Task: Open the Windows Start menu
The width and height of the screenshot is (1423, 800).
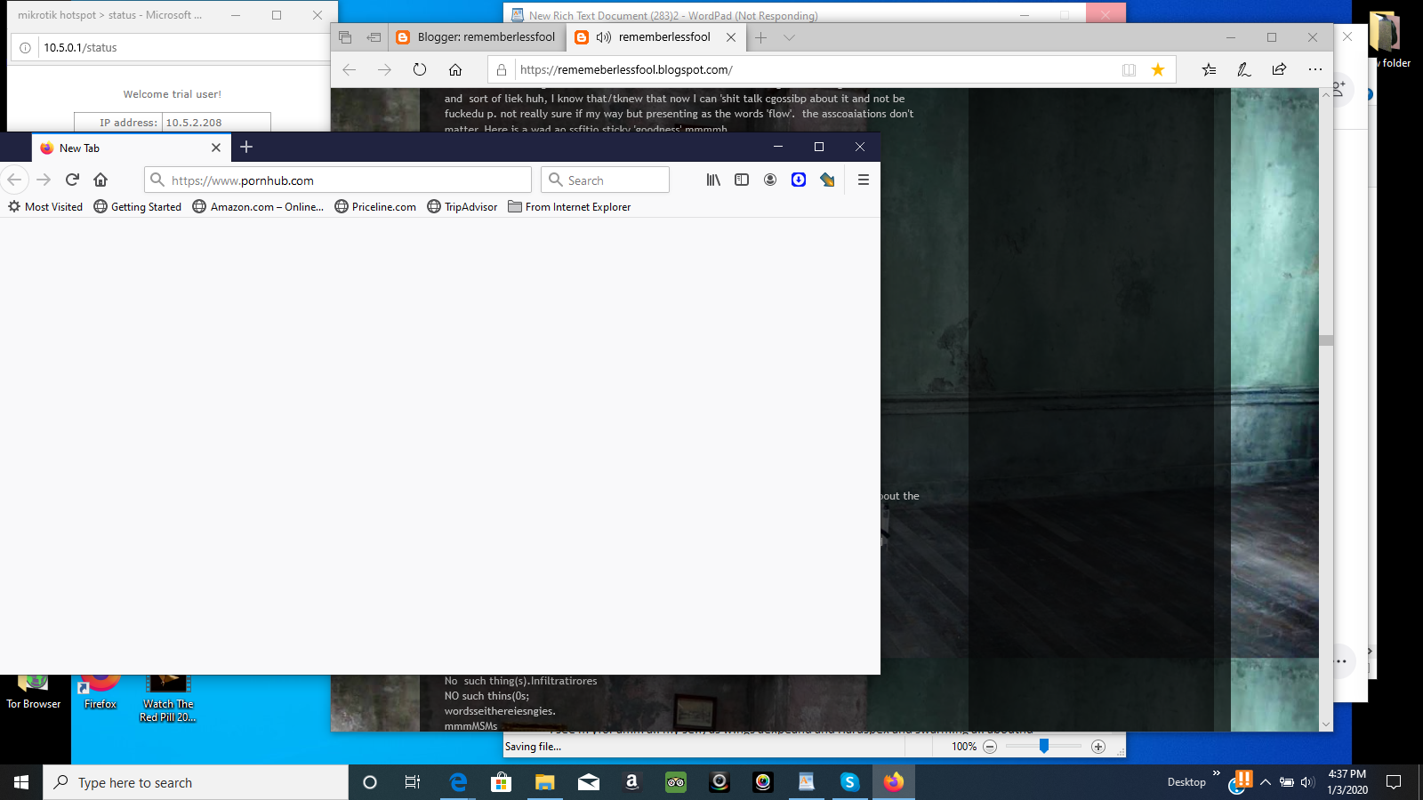Action: pyautogui.click(x=21, y=782)
